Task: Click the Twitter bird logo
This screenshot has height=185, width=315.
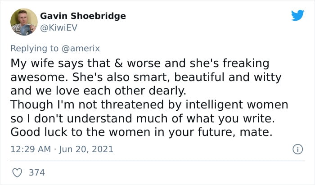Action: (x=297, y=15)
